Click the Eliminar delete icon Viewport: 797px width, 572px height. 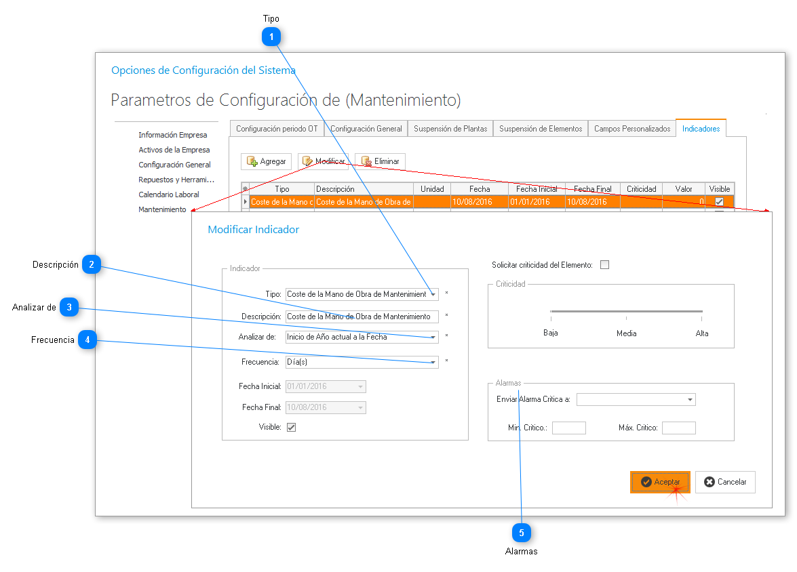[366, 161]
